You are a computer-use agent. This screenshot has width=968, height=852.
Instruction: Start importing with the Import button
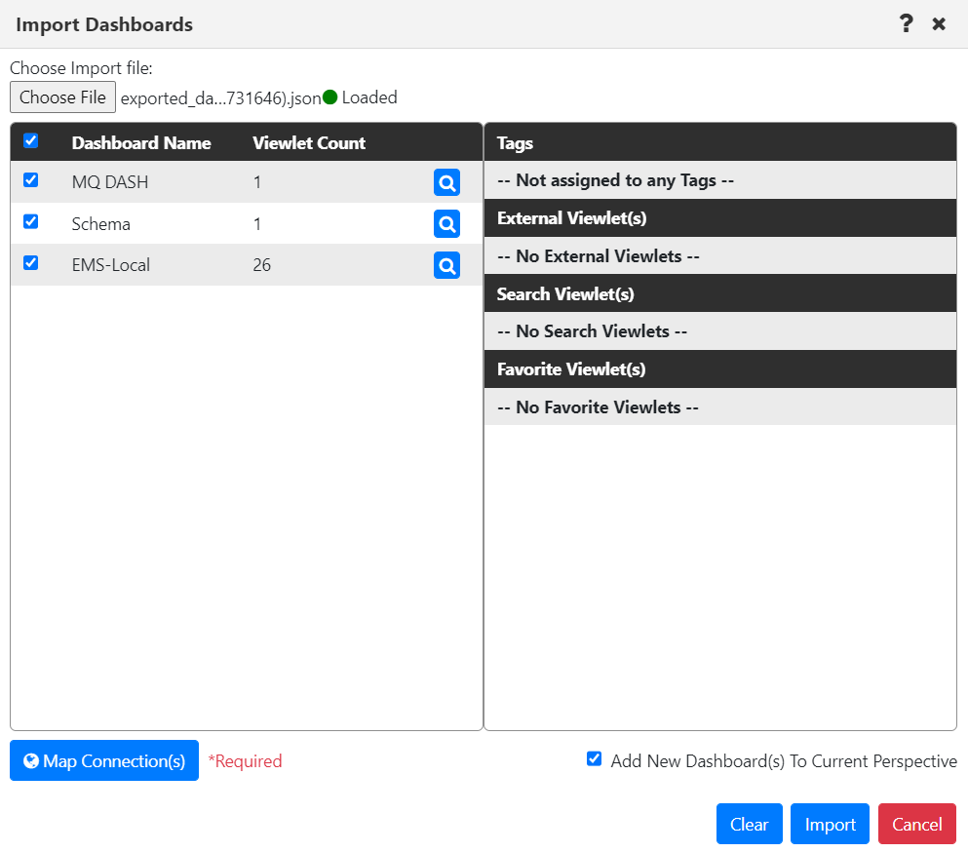coord(830,823)
